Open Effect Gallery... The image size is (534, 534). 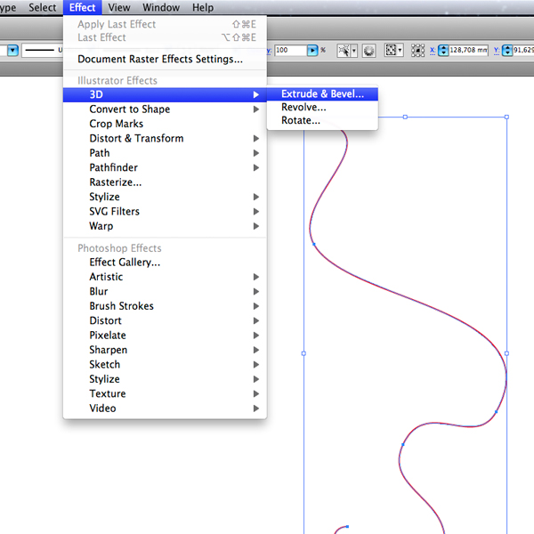(x=165, y=263)
